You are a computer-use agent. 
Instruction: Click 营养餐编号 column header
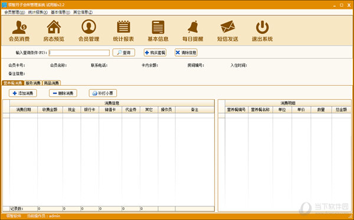point(237,109)
